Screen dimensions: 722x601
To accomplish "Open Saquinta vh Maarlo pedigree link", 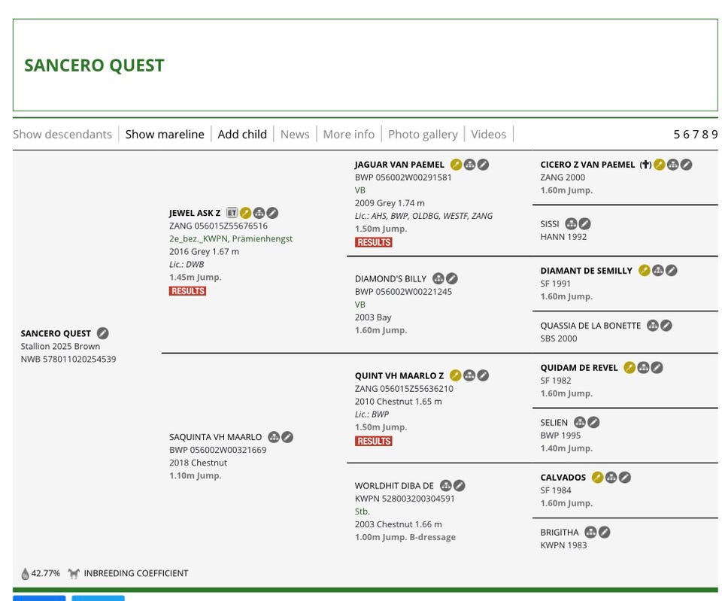I will pos(215,436).
